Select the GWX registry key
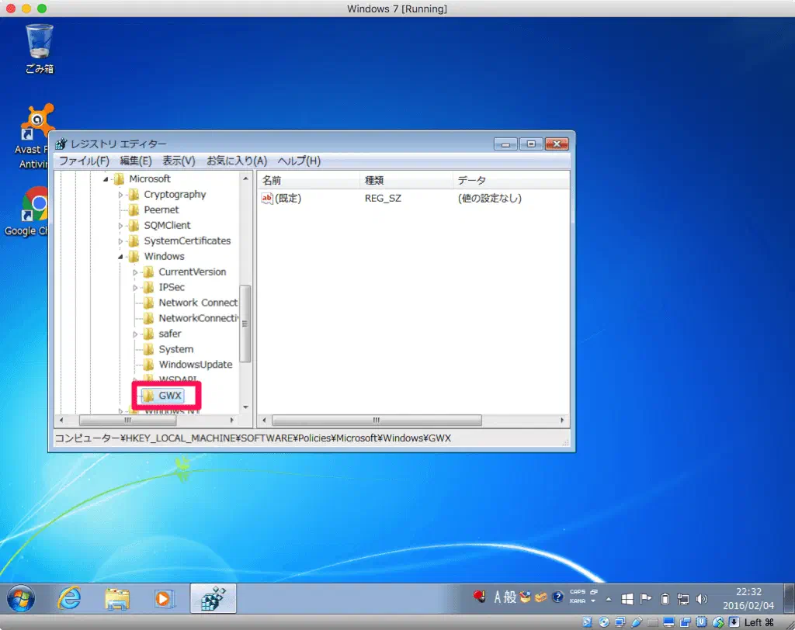The width and height of the screenshot is (795, 630). click(170, 396)
